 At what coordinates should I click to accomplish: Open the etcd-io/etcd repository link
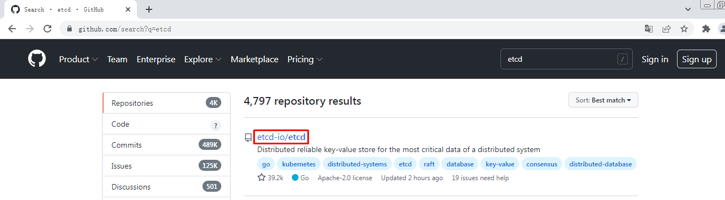coord(281,137)
